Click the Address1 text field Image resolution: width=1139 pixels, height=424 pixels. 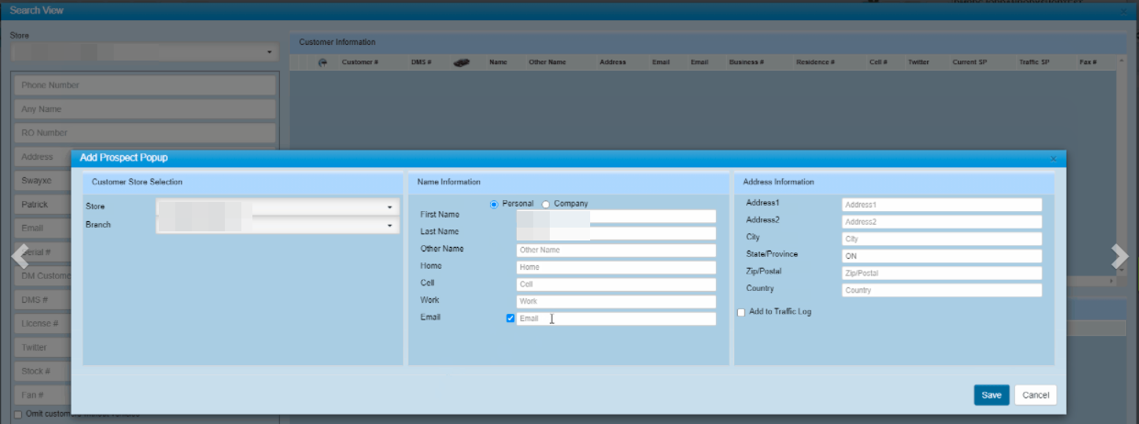click(x=941, y=205)
